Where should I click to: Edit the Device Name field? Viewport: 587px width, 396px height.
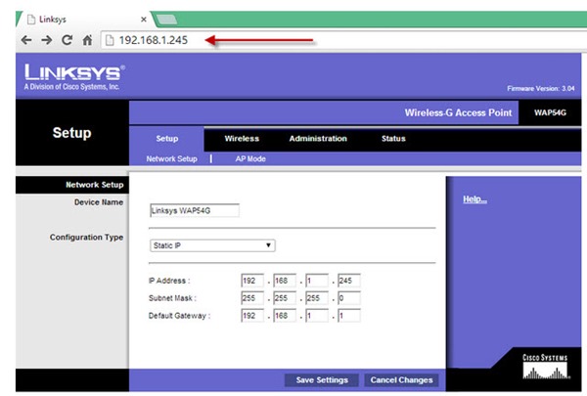[195, 210]
